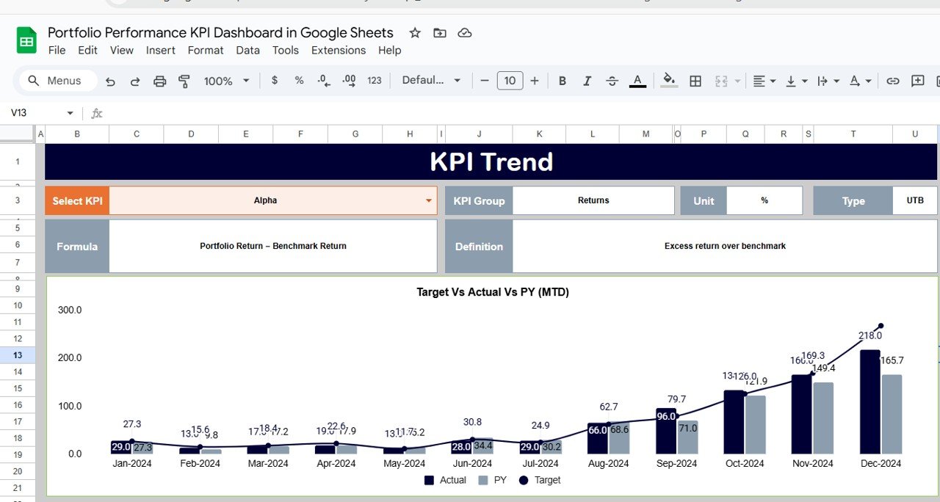The width and height of the screenshot is (940, 502).
Task: Increase decimal places
Action: click(x=348, y=81)
